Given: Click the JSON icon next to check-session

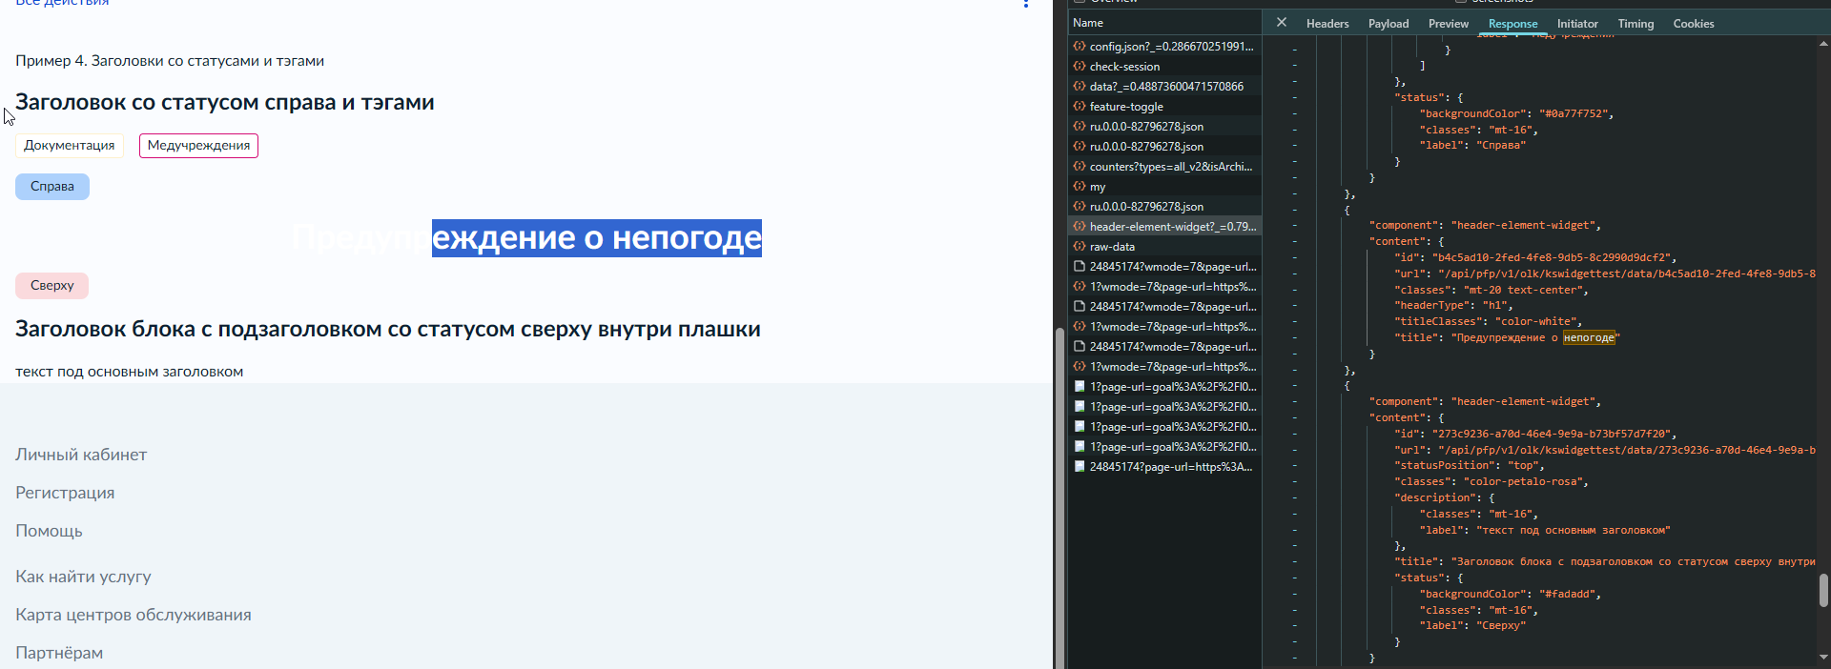Looking at the screenshot, I should coord(1080,66).
